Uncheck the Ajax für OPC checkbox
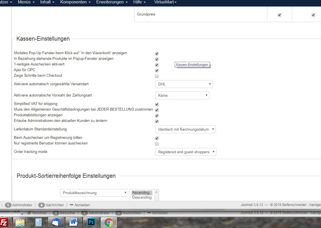This screenshot has width=321, height=228. click(157, 71)
